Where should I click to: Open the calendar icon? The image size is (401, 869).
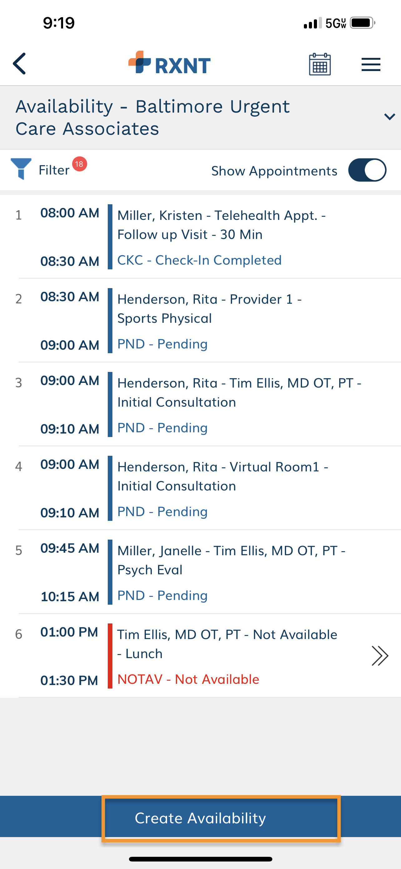click(320, 64)
